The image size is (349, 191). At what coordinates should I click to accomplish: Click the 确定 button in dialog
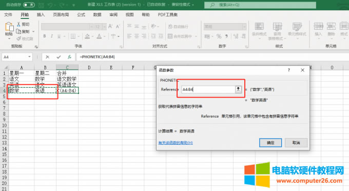coord(270,143)
